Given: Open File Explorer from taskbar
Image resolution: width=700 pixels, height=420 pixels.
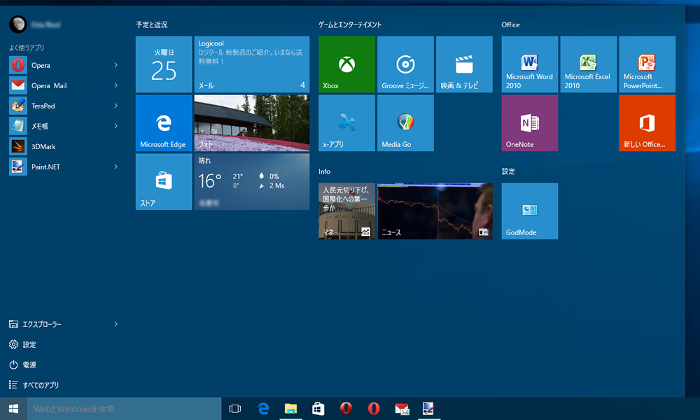Looking at the screenshot, I should (291, 409).
